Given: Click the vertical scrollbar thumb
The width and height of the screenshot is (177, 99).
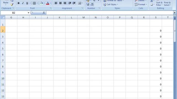Looking at the screenshot, I should click(175, 31).
